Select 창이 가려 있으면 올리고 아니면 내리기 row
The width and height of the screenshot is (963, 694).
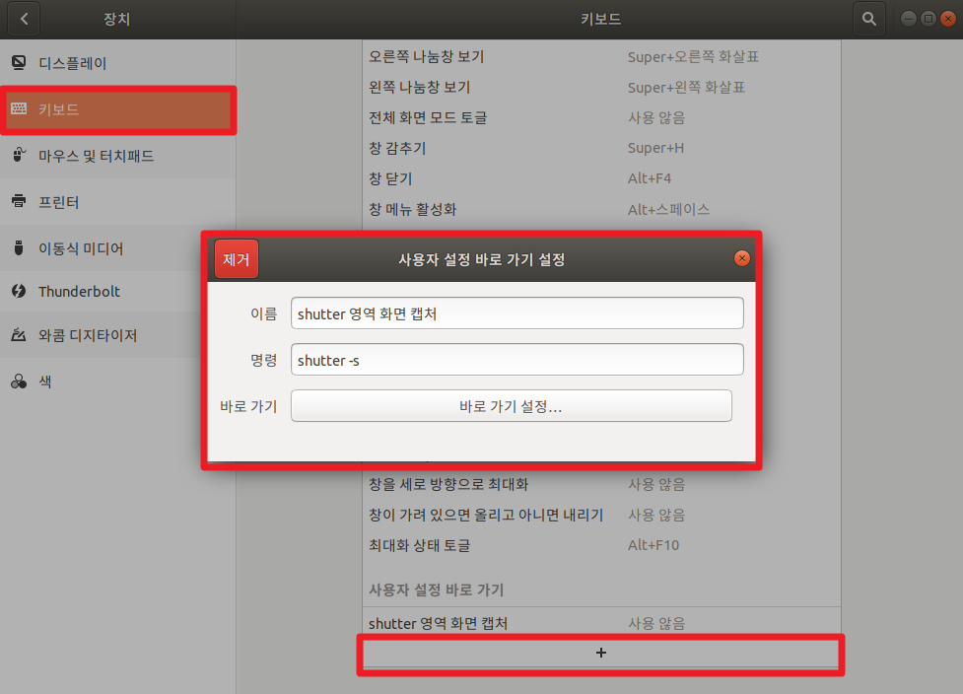[x=602, y=515]
